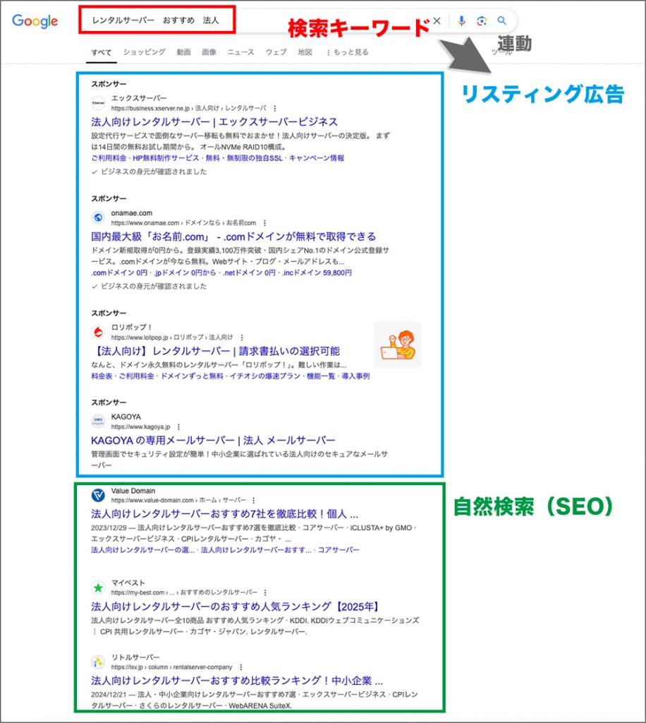Open the キャンペーン情報 sitelink
The height and width of the screenshot is (723, 646).
[x=317, y=158]
